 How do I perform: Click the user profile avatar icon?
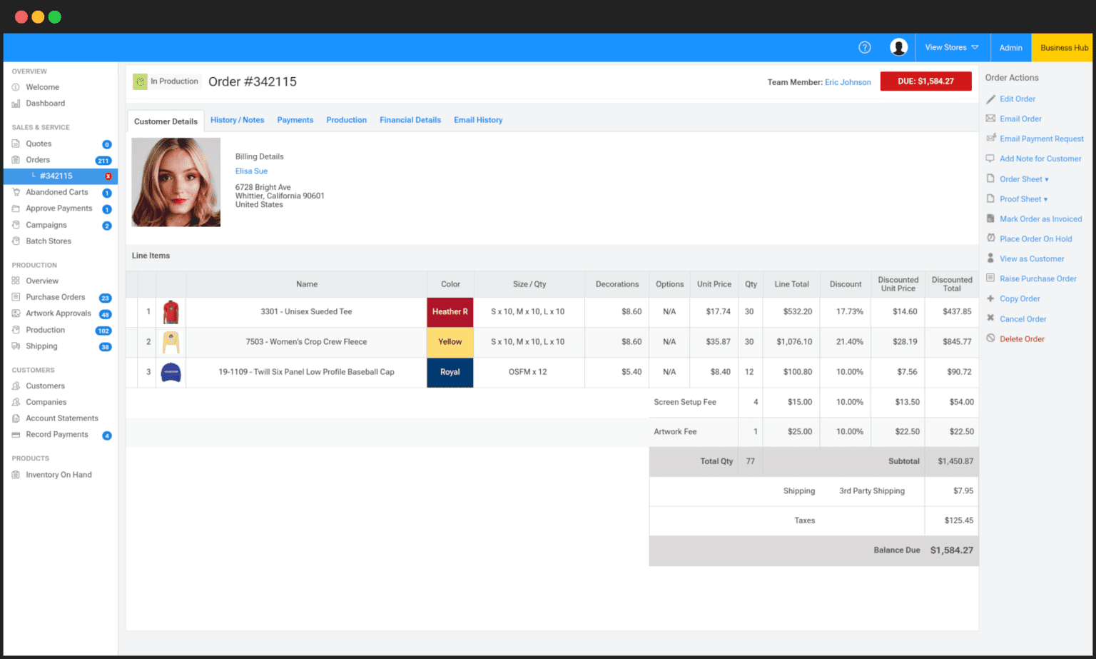point(898,47)
